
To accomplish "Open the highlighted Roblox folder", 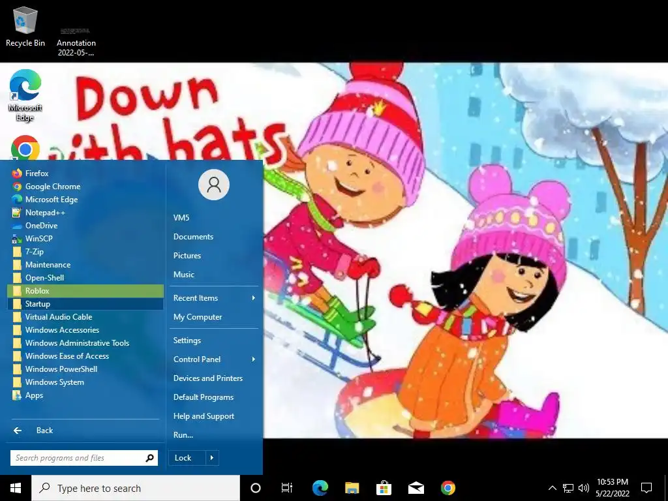I will (x=85, y=291).
